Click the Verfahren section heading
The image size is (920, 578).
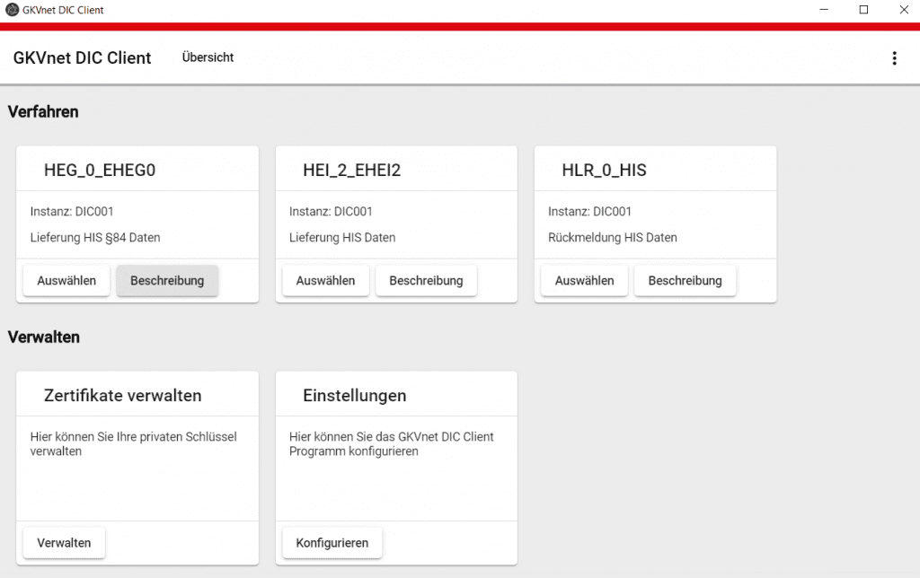tap(43, 112)
